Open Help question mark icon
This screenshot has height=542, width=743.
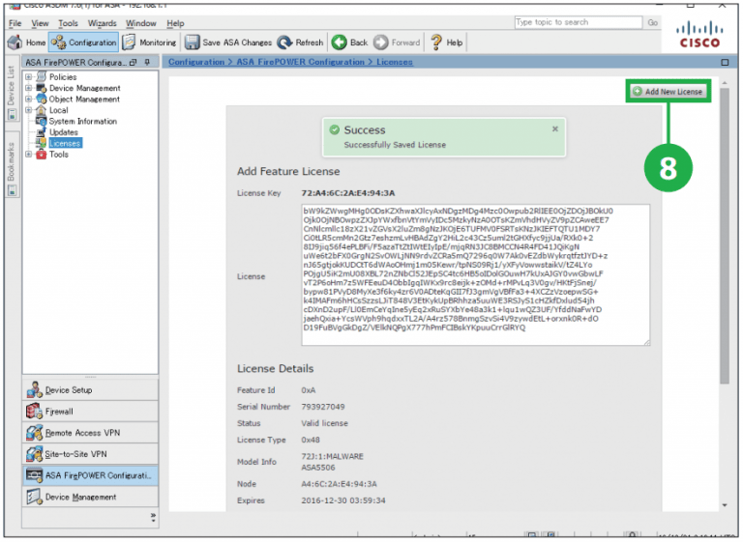click(x=436, y=43)
